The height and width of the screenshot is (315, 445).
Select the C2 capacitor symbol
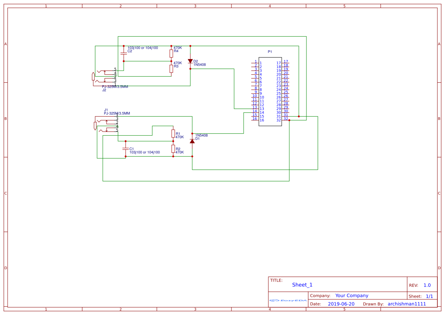(x=124, y=53)
